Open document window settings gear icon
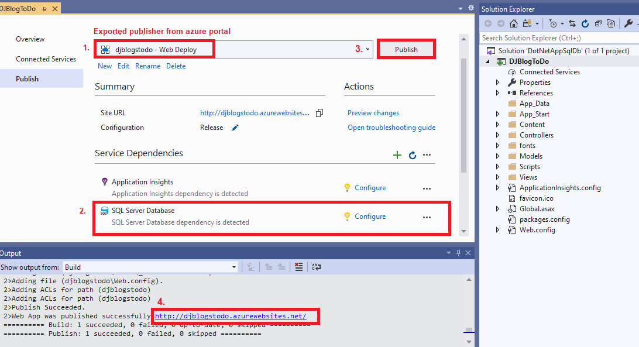Viewport: 639px width, 347px height. 470,8
